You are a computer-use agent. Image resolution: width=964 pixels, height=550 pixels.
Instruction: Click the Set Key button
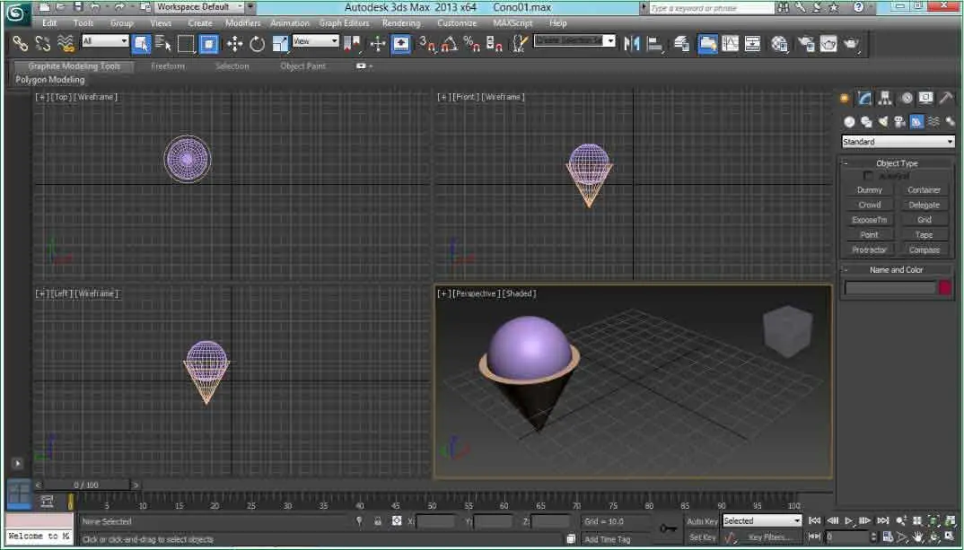coord(702,537)
